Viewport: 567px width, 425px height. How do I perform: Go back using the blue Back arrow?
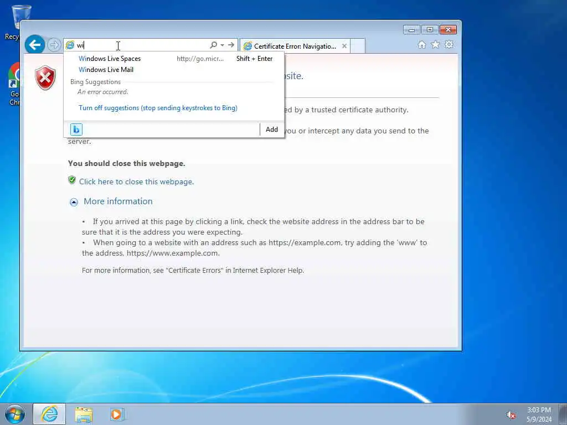pyautogui.click(x=35, y=45)
